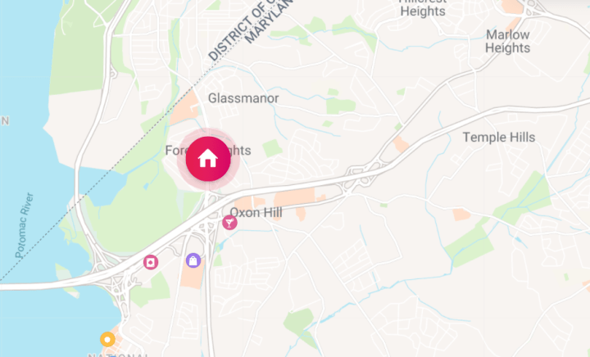
Task: Click the pink playing card casino pin
Action: [x=151, y=262]
